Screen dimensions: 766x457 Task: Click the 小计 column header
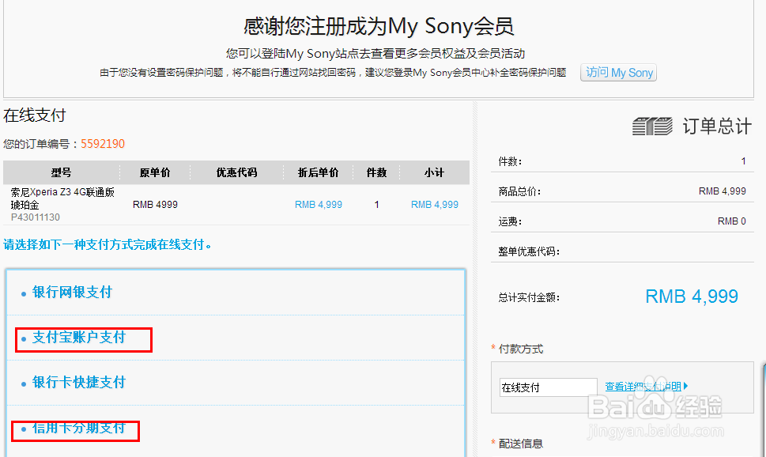[x=434, y=172]
